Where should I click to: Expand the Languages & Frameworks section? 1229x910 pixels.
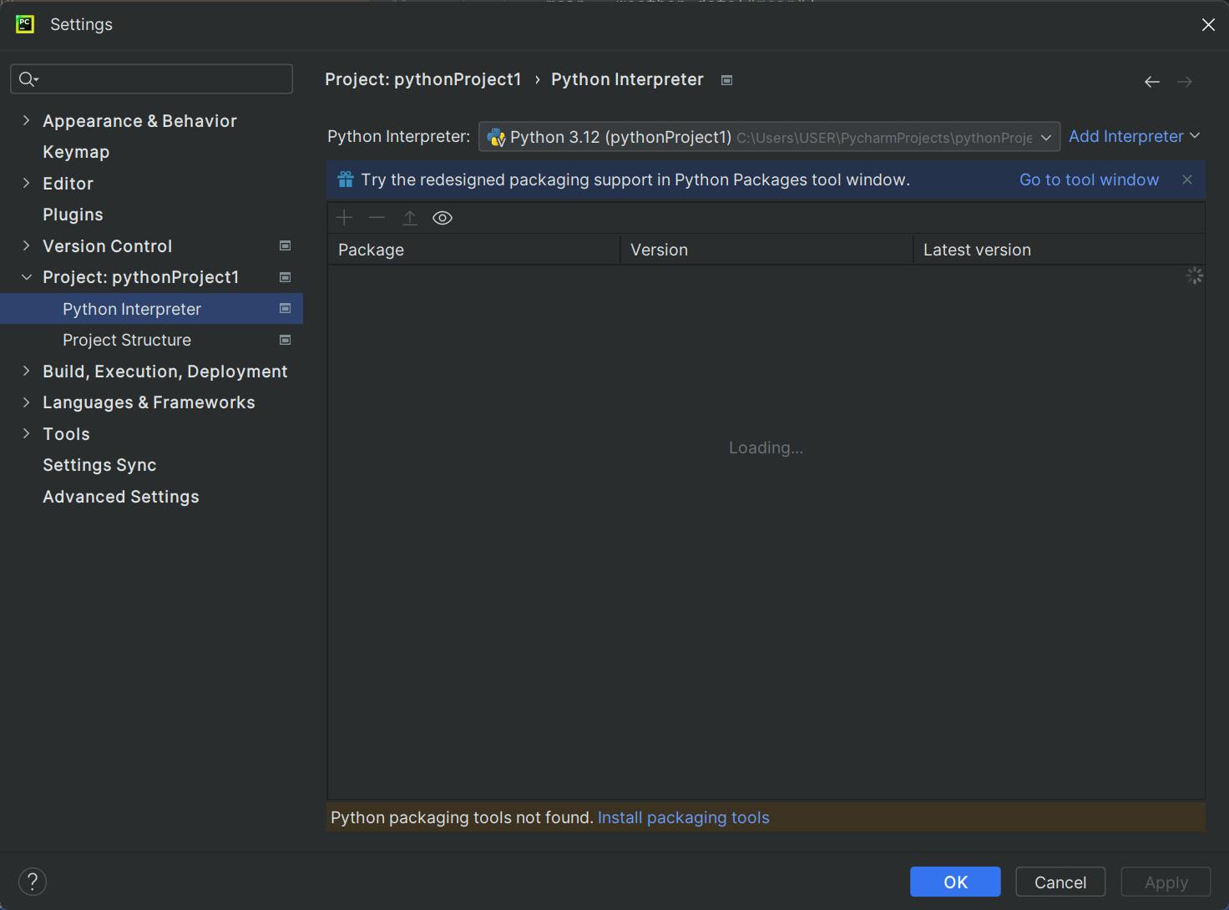[x=26, y=402]
